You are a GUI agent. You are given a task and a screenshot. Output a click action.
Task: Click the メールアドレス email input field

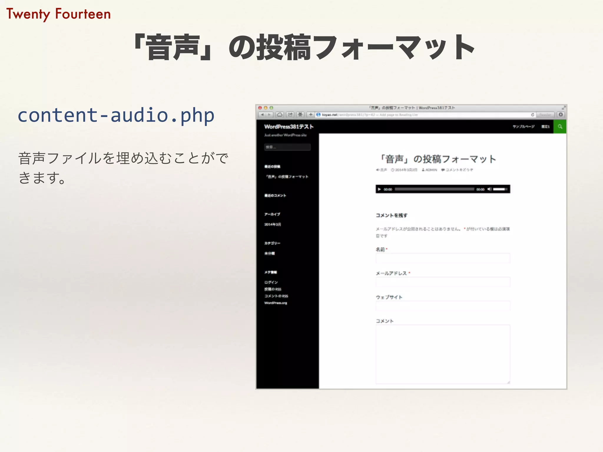[x=443, y=282]
